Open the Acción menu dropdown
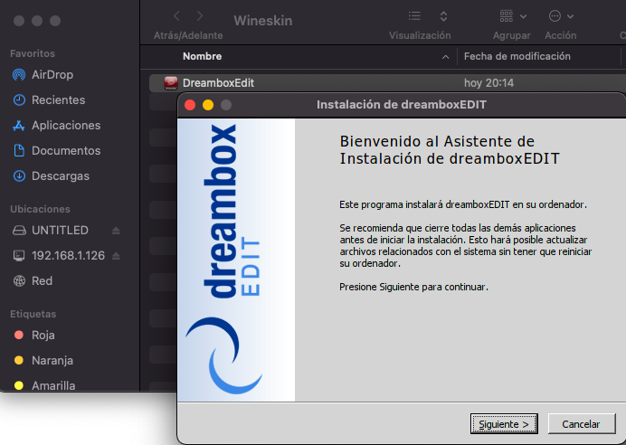The height and width of the screenshot is (445, 626). tap(560, 16)
